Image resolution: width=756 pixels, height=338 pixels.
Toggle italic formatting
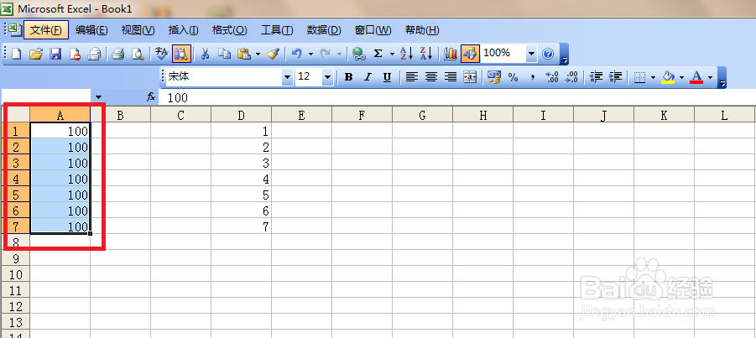coord(368,77)
